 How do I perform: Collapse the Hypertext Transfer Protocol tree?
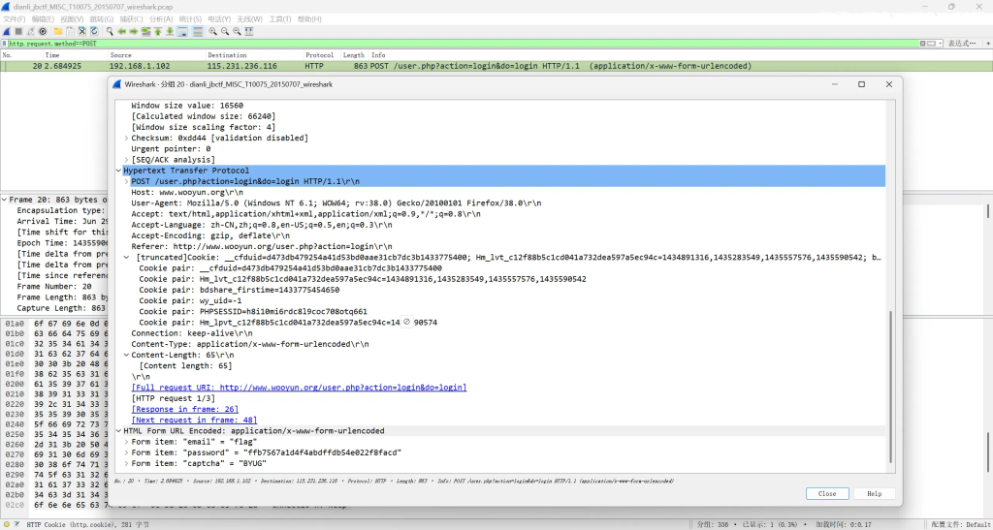(118, 171)
